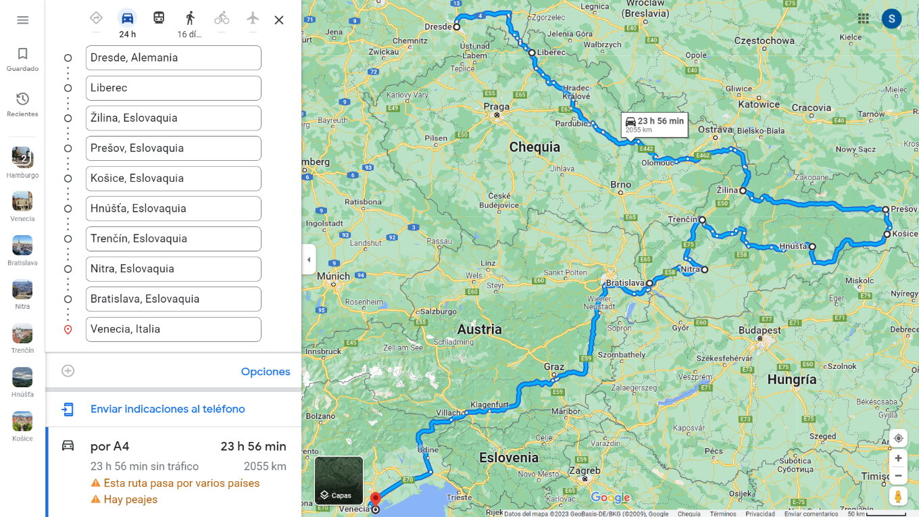Collapse the side panel arrow
Screen dimensions: 919x517
tap(309, 260)
